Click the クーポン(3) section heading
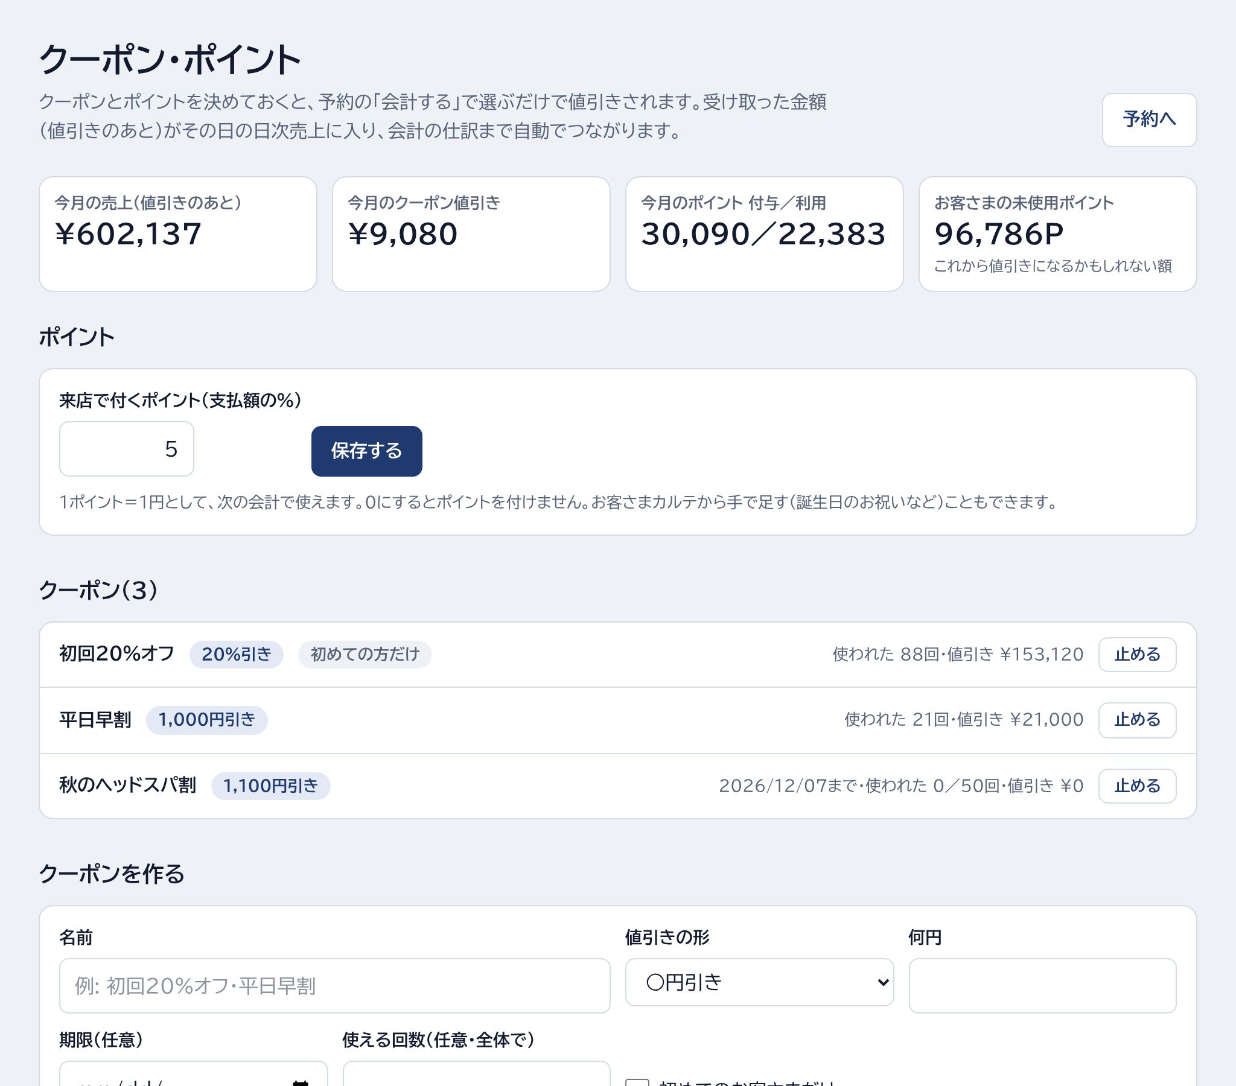Viewport: 1236px width, 1086px height. coord(98,590)
